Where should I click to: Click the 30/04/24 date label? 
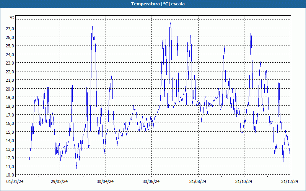105,182
